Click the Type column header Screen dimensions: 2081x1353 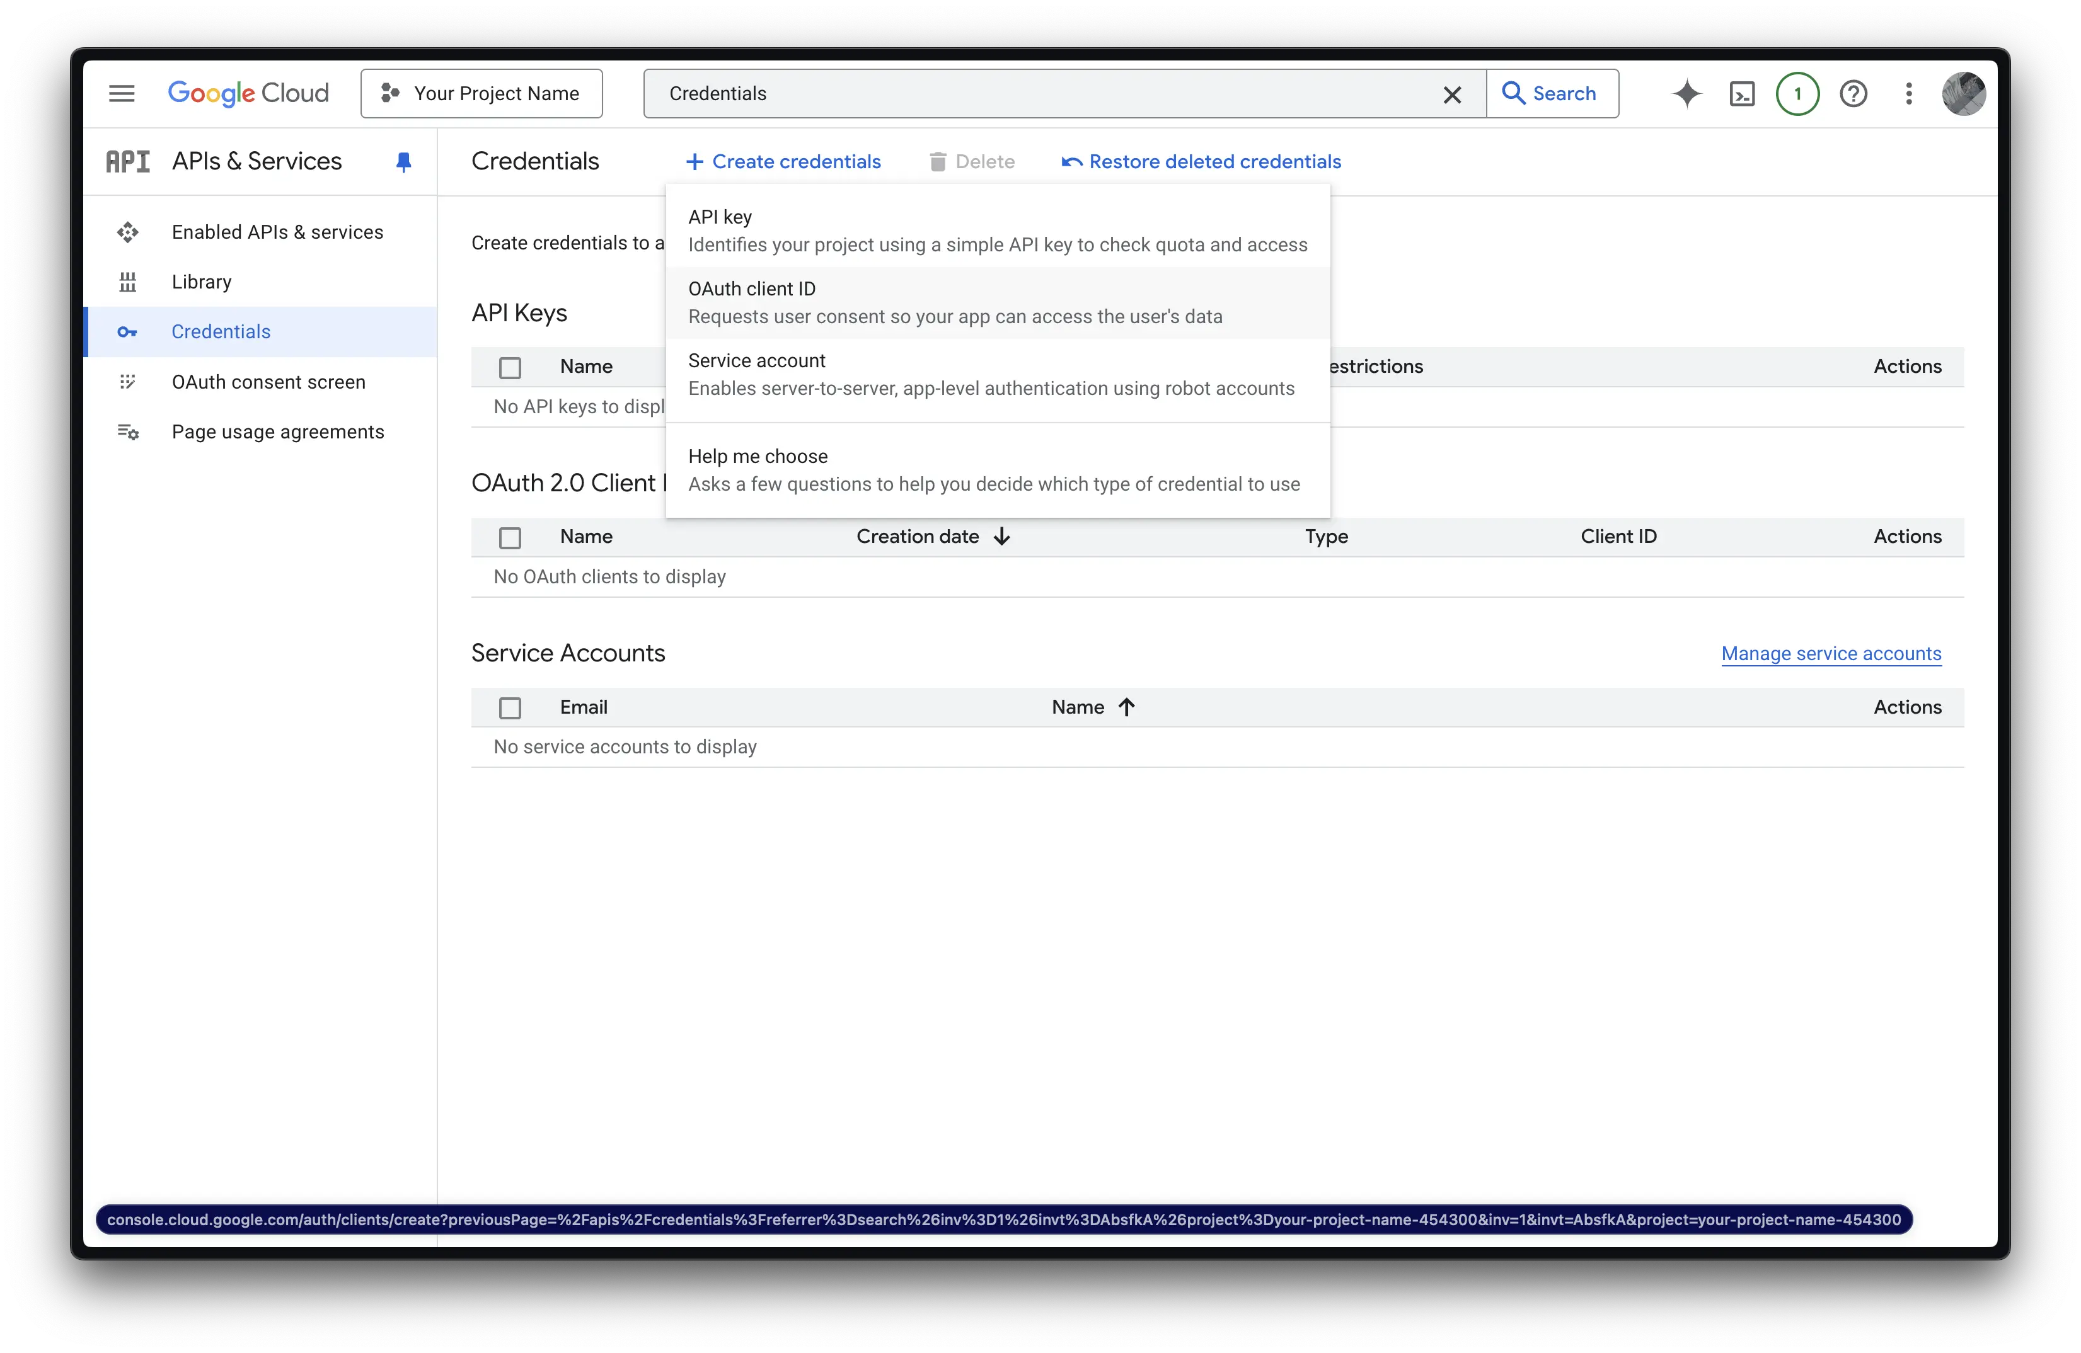(1327, 537)
